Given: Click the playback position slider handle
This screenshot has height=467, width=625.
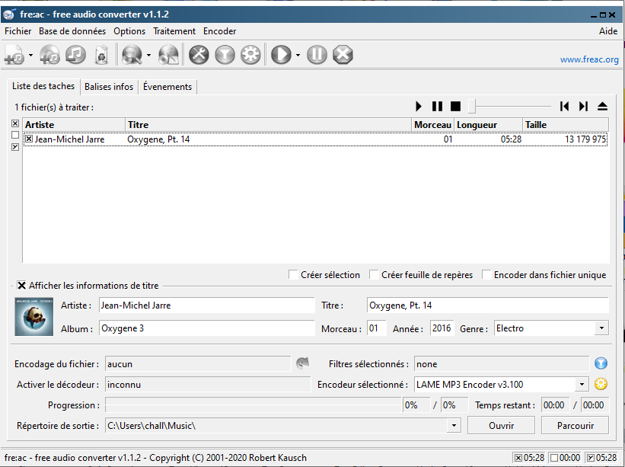Looking at the screenshot, I should (472, 107).
